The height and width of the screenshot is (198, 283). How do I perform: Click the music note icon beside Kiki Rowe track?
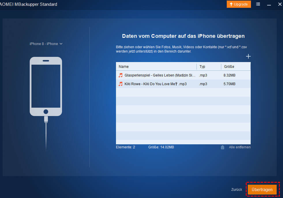coord(120,84)
